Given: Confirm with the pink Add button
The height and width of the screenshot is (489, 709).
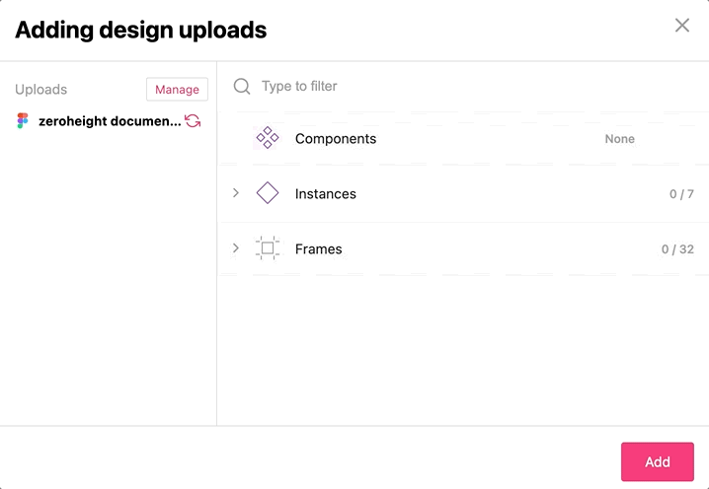Looking at the screenshot, I should 658,461.
